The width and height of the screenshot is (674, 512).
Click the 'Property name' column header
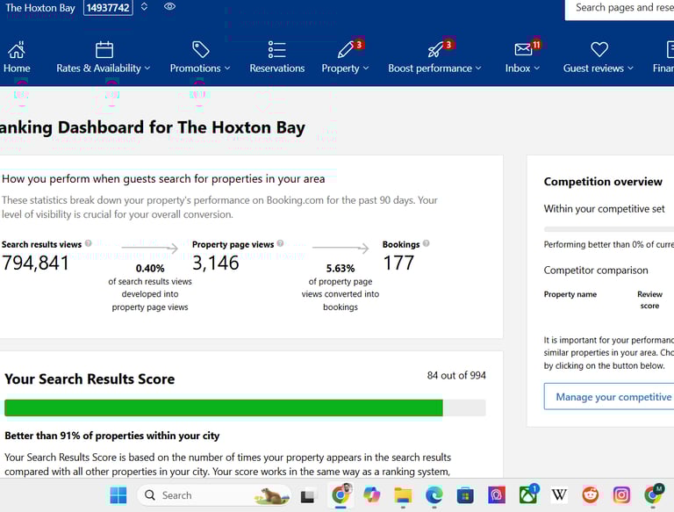point(570,294)
